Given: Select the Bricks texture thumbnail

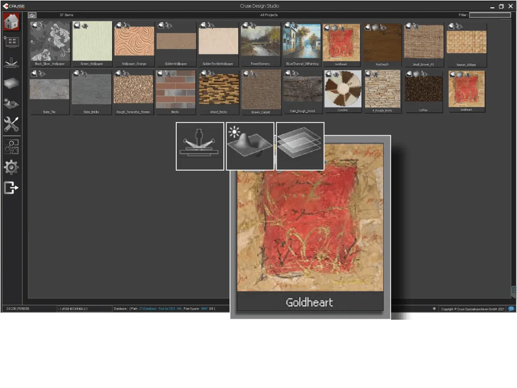Looking at the screenshot, I should 175,89.
